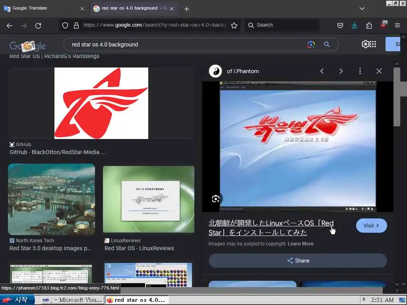
Task: Click the 2:31 AM taskbar clock
Action: [x=382, y=300]
